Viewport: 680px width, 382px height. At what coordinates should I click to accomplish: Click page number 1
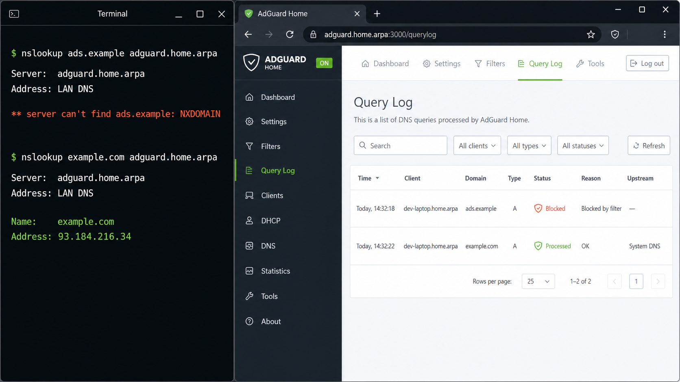tap(636, 281)
